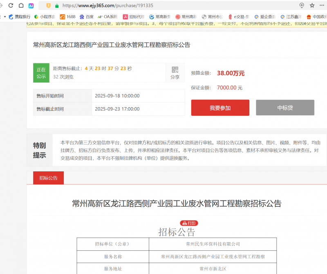The height and width of the screenshot is (274, 327).
Task: Click the shield security icon in address bar
Action: (49, 6)
